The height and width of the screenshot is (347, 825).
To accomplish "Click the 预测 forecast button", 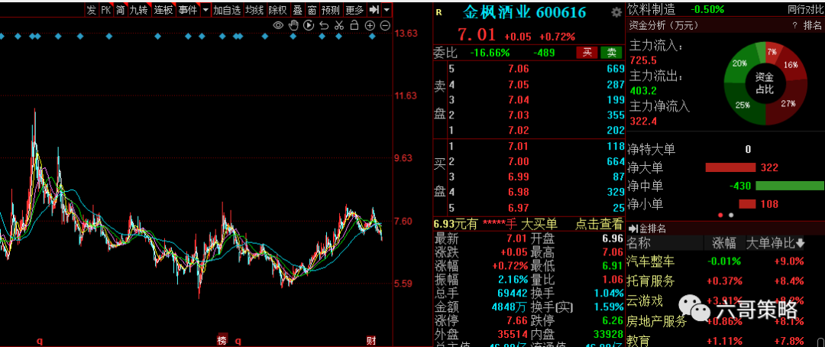I will [331, 10].
